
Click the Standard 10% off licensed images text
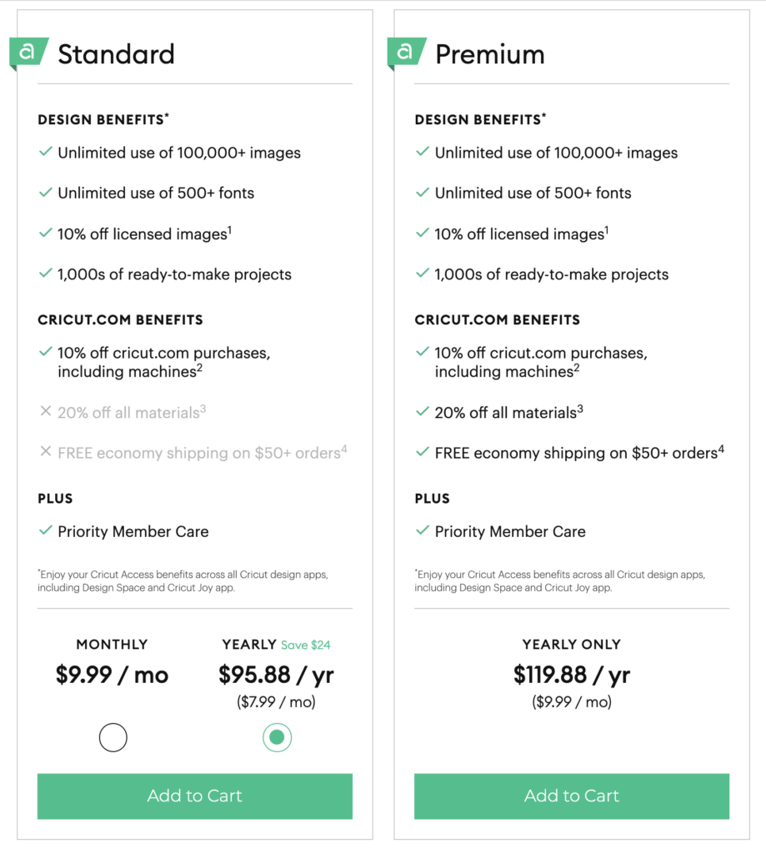(145, 234)
